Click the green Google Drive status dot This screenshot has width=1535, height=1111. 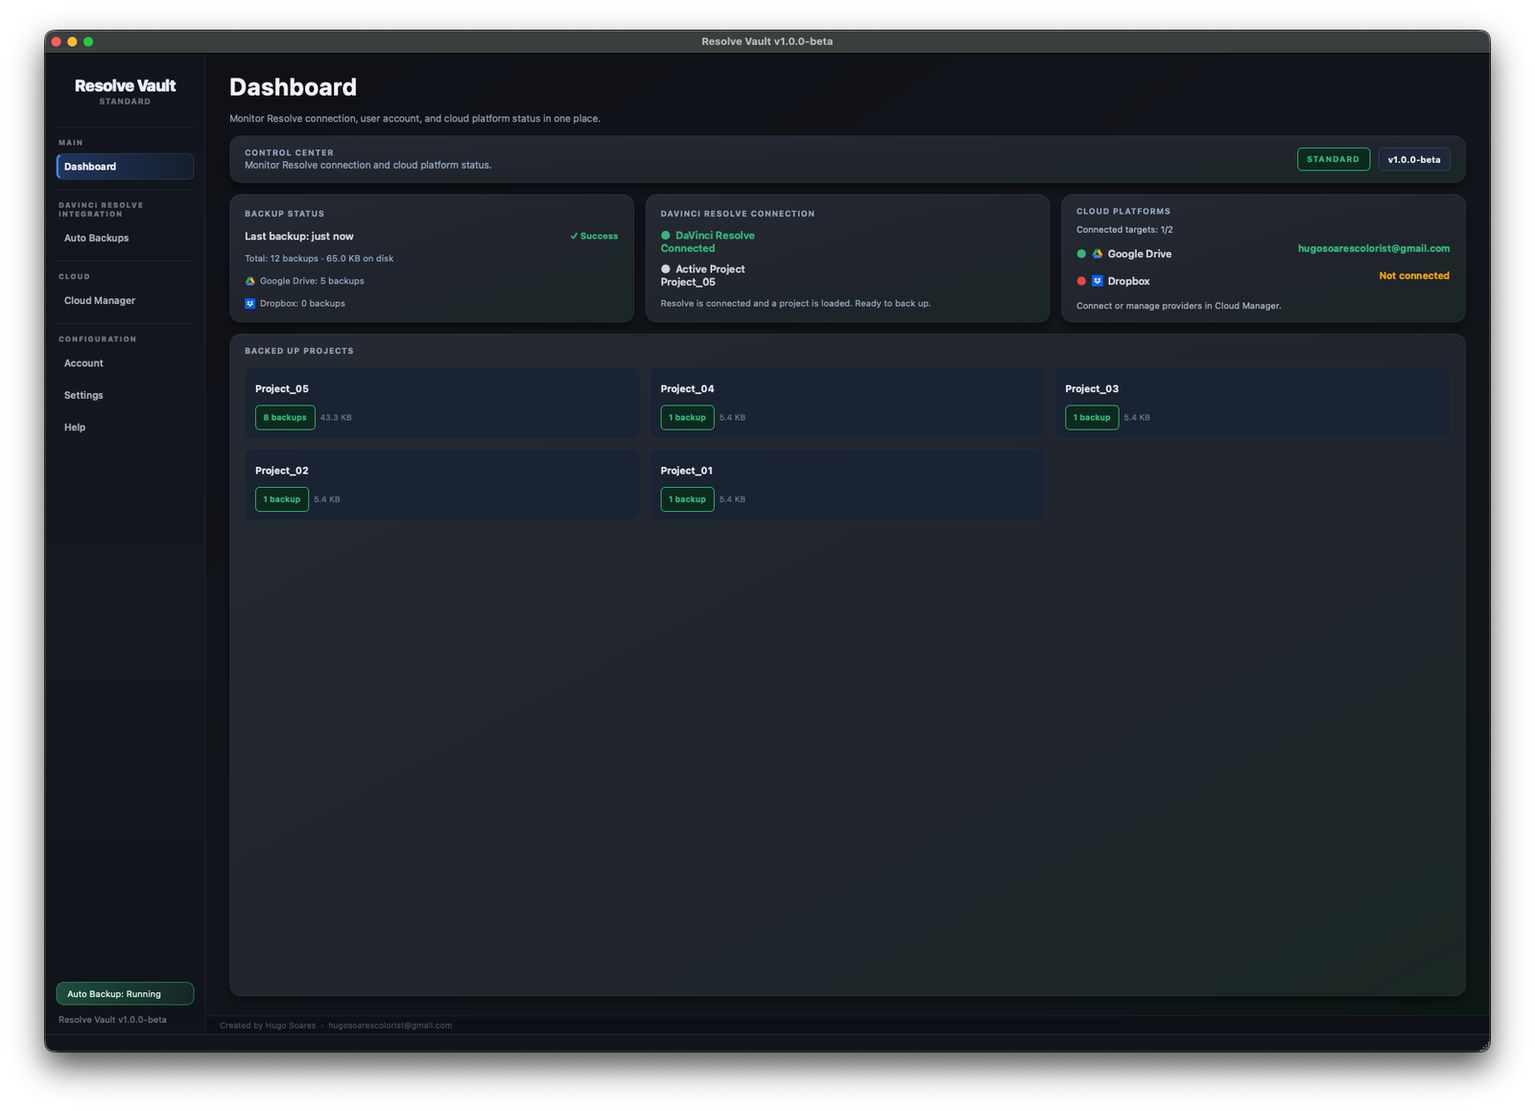(1081, 254)
